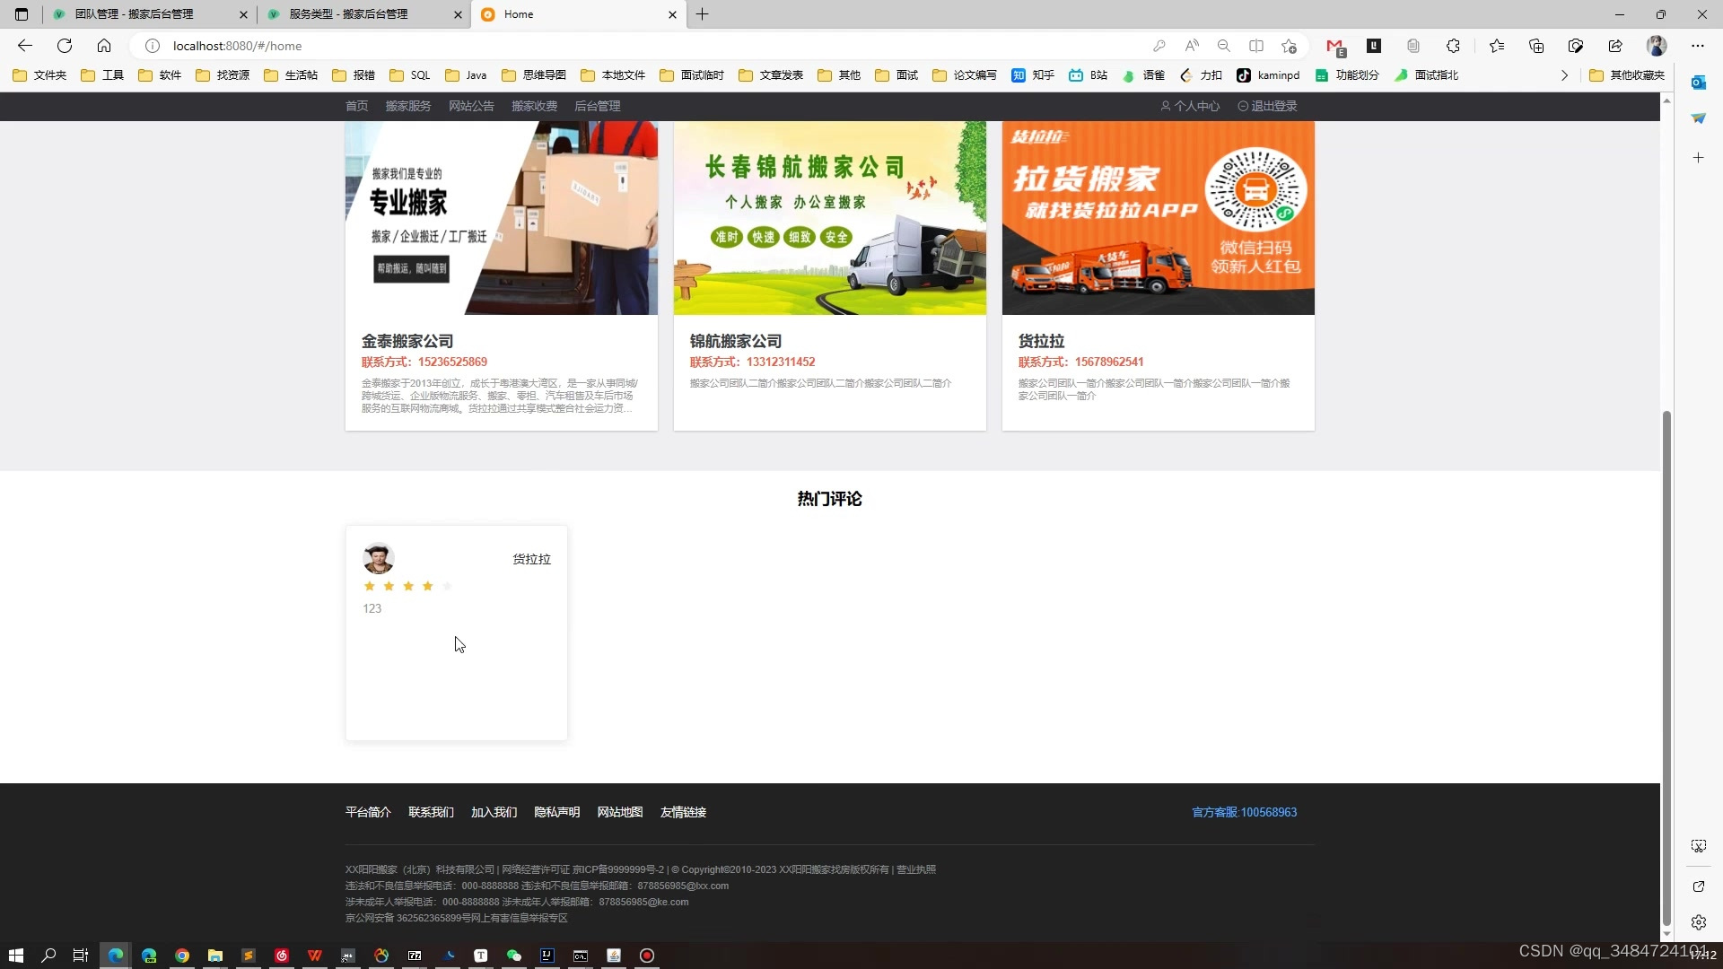
Task: Click the zoom magnifier icon in address bar
Action: coord(1224,46)
